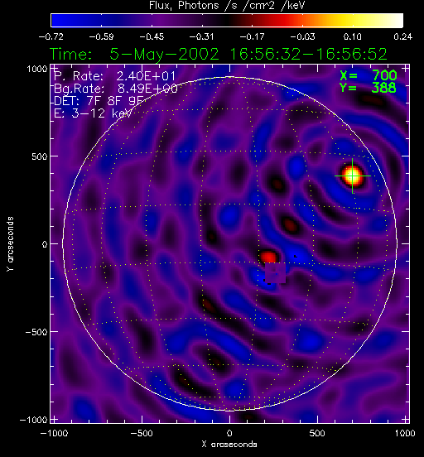Click the E: 3-12 keV label
This screenshot has height=457, width=424.
[93, 113]
